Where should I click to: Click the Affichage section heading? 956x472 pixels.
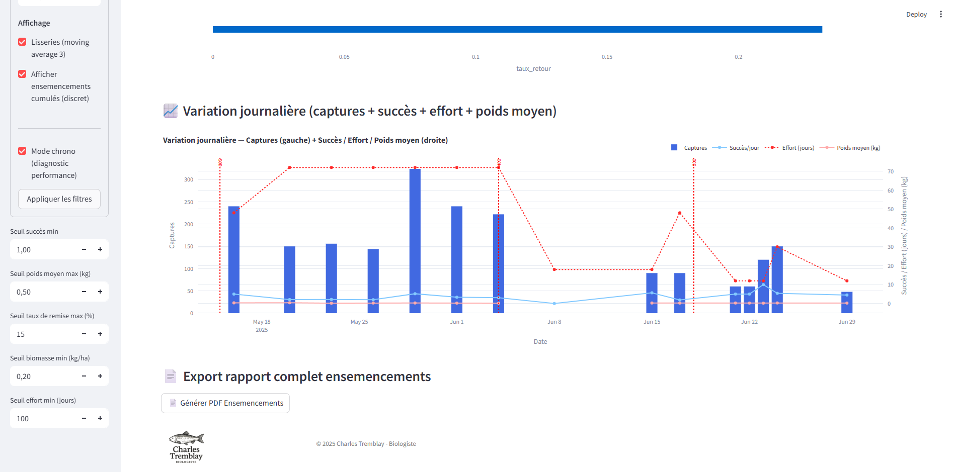pos(34,23)
